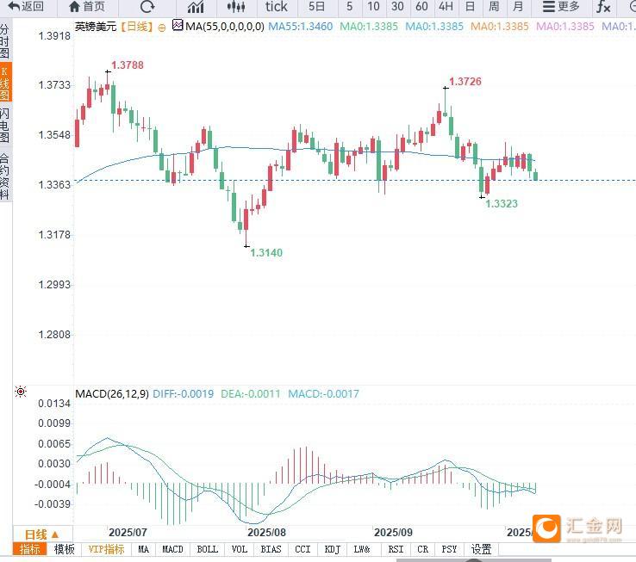Click MACD:-0.0017 value
The width and height of the screenshot is (636, 562).
point(323,394)
